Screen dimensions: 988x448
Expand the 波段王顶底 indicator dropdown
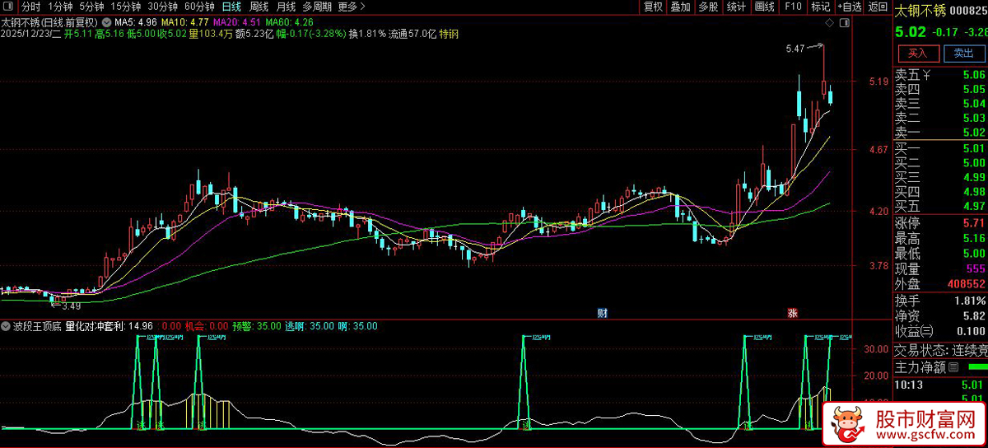[x=7, y=327]
